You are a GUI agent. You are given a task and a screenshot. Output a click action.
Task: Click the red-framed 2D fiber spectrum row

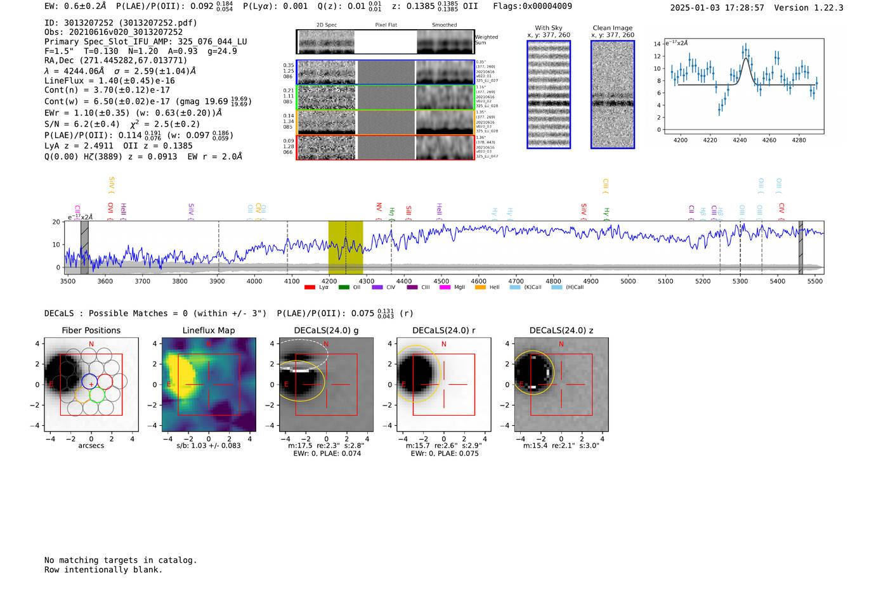pyautogui.click(x=386, y=148)
